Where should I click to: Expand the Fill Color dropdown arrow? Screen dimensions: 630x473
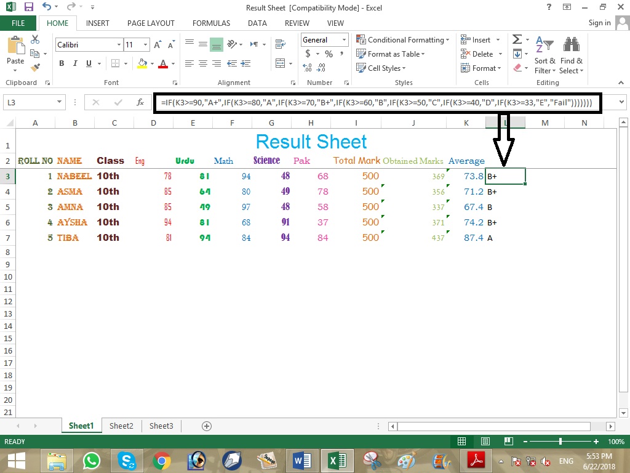click(x=152, y=63)
